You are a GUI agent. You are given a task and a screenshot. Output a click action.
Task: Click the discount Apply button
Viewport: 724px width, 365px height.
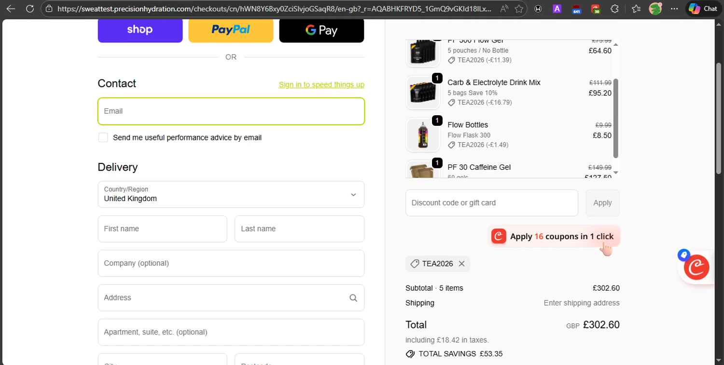[x=602, y=203]
